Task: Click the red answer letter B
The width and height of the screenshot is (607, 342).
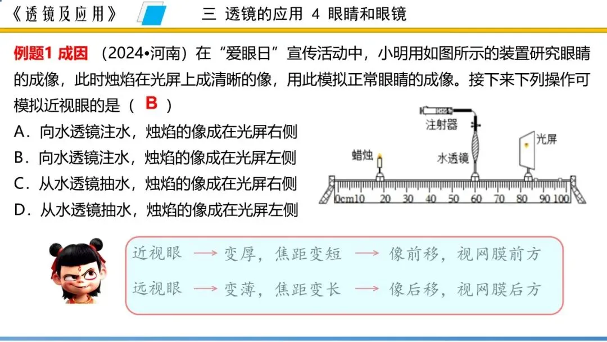Action: [x=151, y=103]
